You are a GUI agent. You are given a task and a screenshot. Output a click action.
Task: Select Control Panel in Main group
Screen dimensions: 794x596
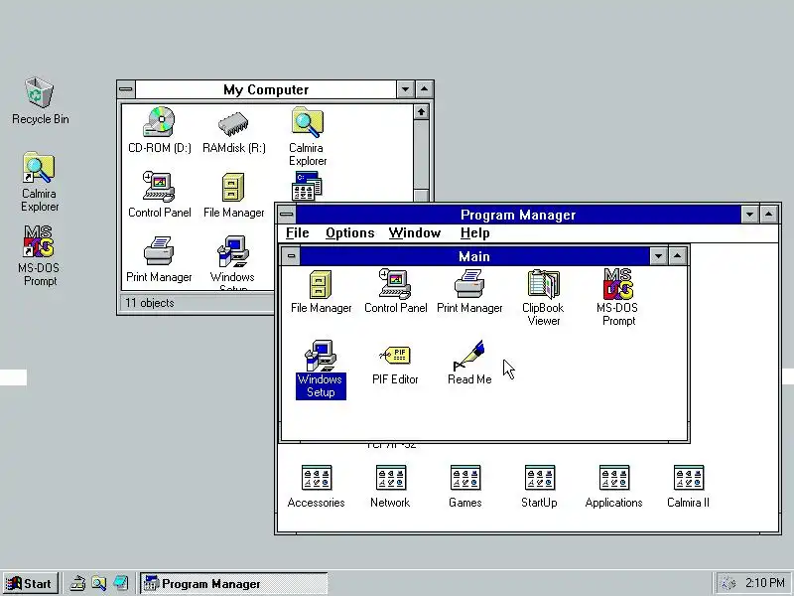395,291
